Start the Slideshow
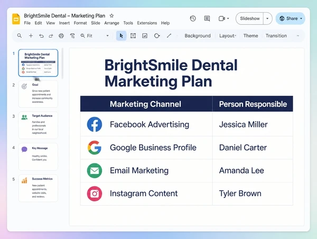Image resolution: width=317 pixels, height=239 pixels. pos(250,19)
